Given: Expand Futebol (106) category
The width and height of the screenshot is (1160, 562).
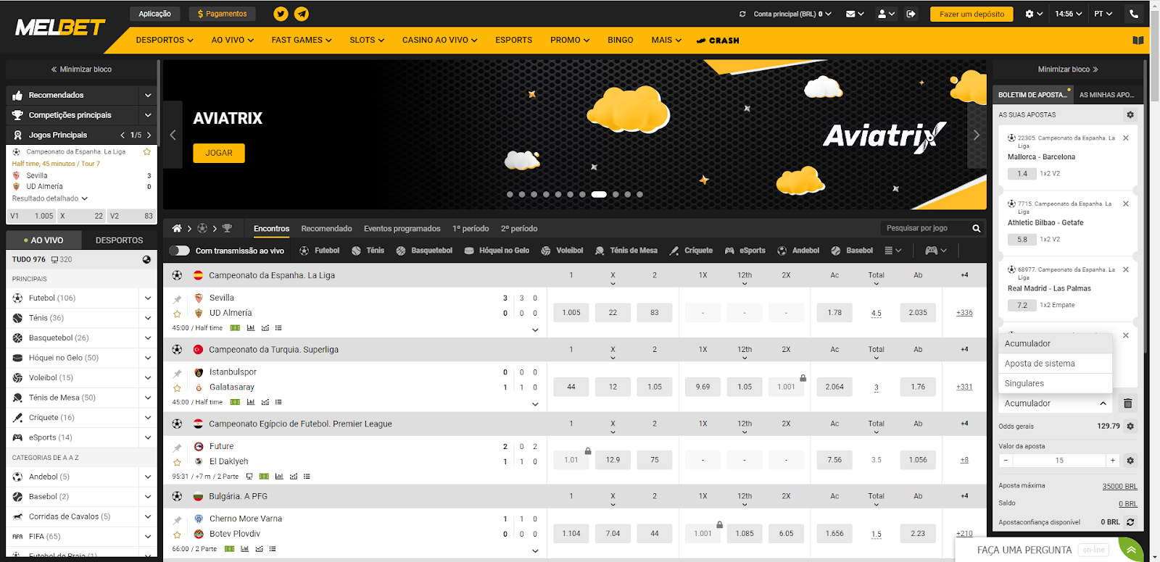Looking at the screenshot, I should tap(148, 298).
